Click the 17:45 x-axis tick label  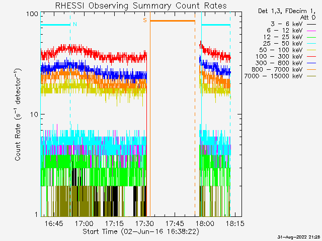click(175, 223)
